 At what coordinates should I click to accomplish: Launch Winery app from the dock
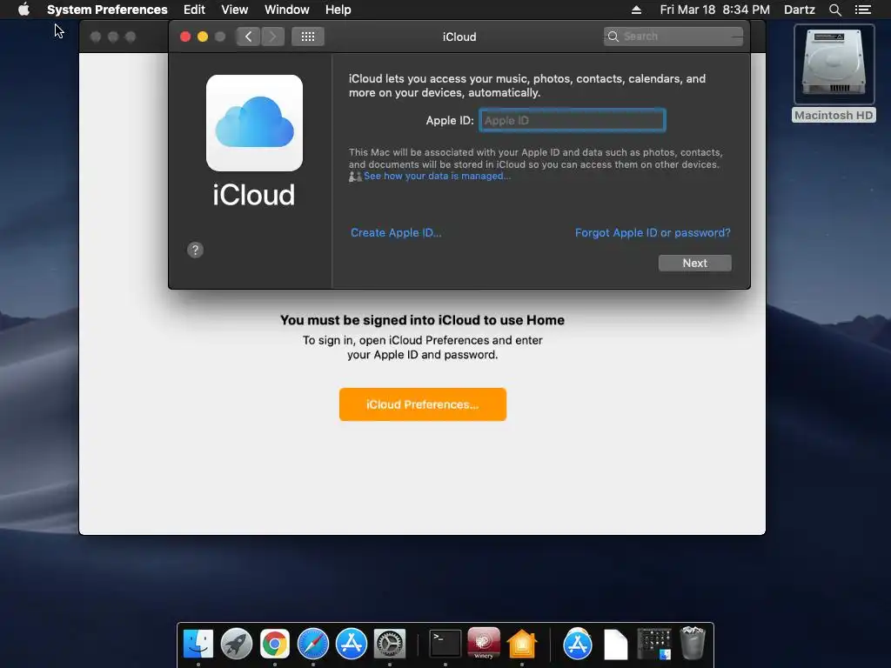click(484, 644)
